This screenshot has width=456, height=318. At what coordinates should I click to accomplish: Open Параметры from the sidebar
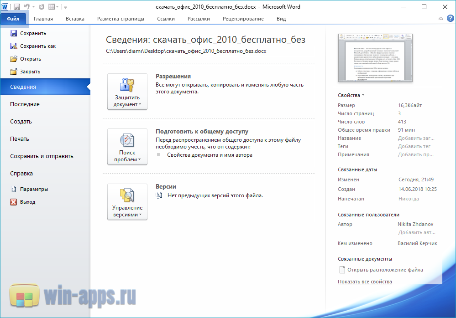tap(34, 189)
